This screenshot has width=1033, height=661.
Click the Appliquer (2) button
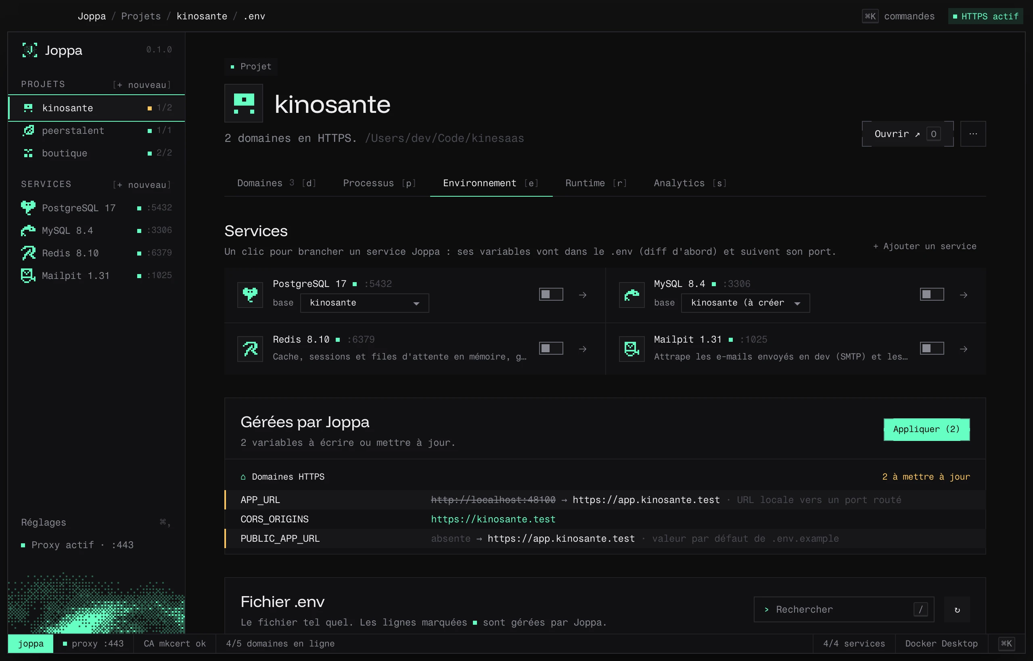[x=926, y=429]
